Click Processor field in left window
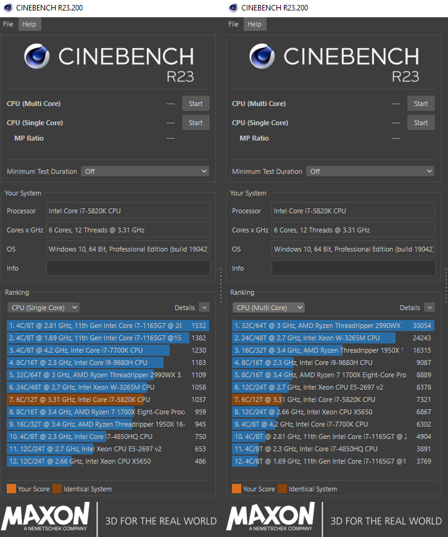 tap(128, 211)
